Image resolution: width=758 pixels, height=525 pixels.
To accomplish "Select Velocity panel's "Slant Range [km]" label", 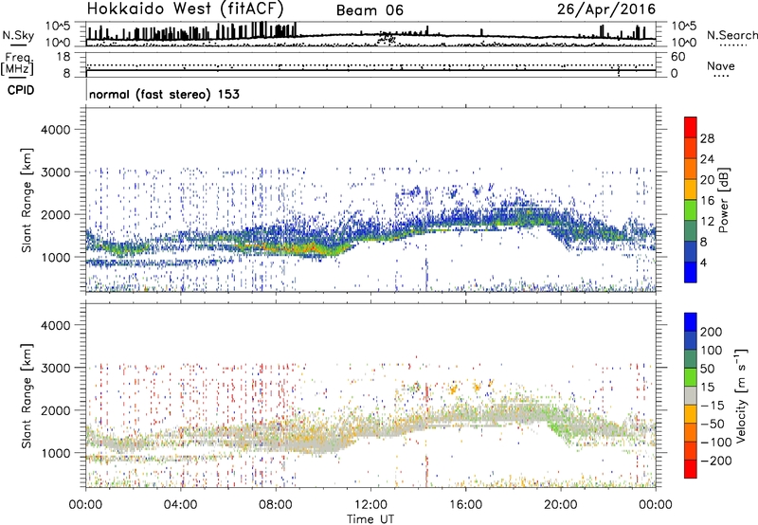I will point(27,396).
